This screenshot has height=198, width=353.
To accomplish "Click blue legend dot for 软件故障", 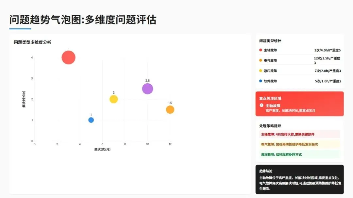I will coord(261,81).
